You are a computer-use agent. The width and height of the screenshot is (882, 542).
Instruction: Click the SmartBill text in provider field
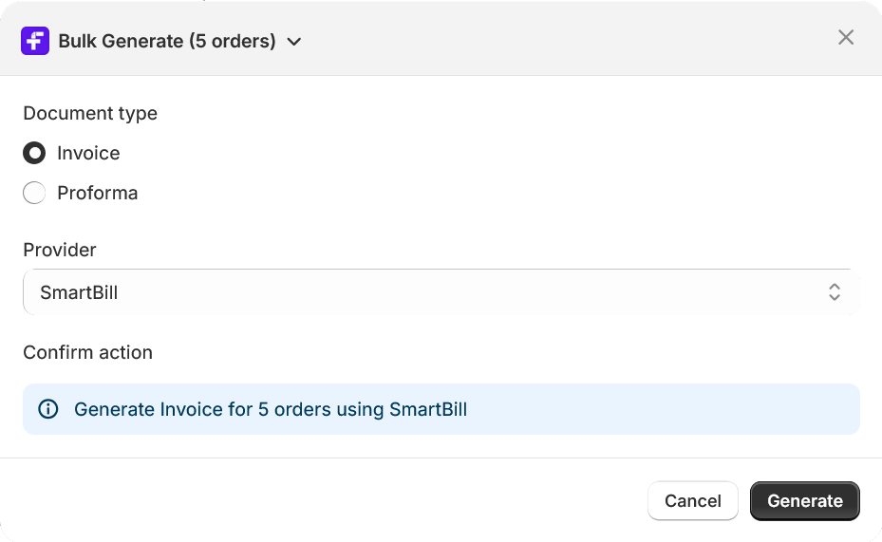[x=79, y=292]
